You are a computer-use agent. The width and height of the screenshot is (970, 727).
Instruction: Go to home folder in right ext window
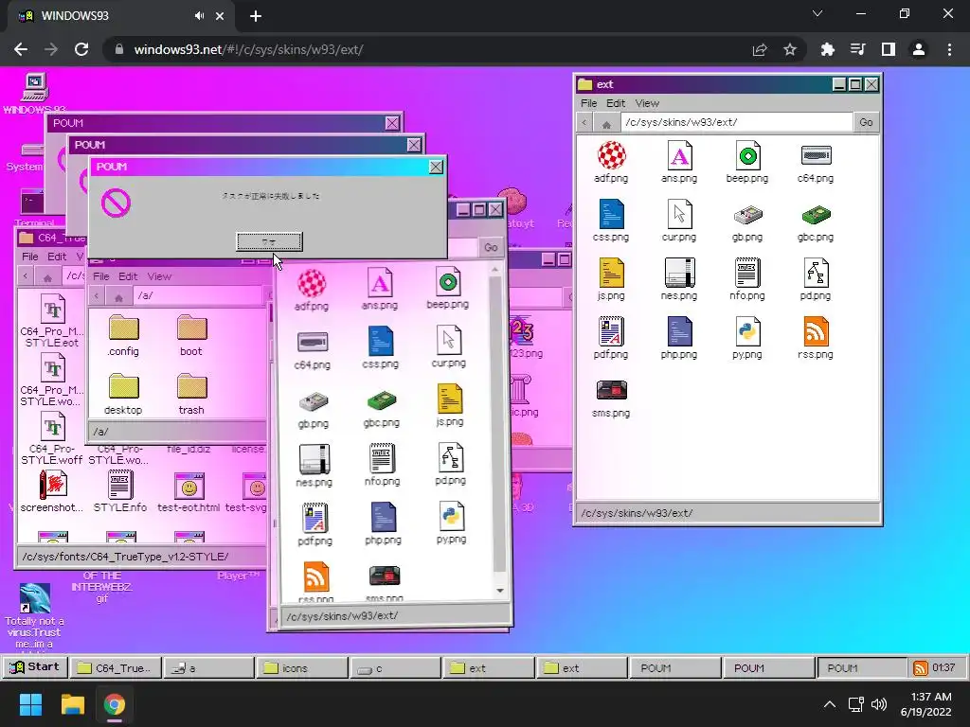pos(606,123)
